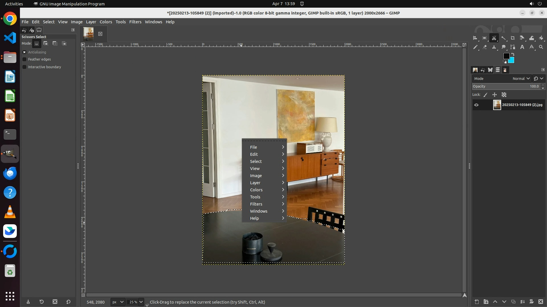This screenshot has width=547, height=307.
Task: Open the px unit dropdown
Action: click(x=118, y=302)
